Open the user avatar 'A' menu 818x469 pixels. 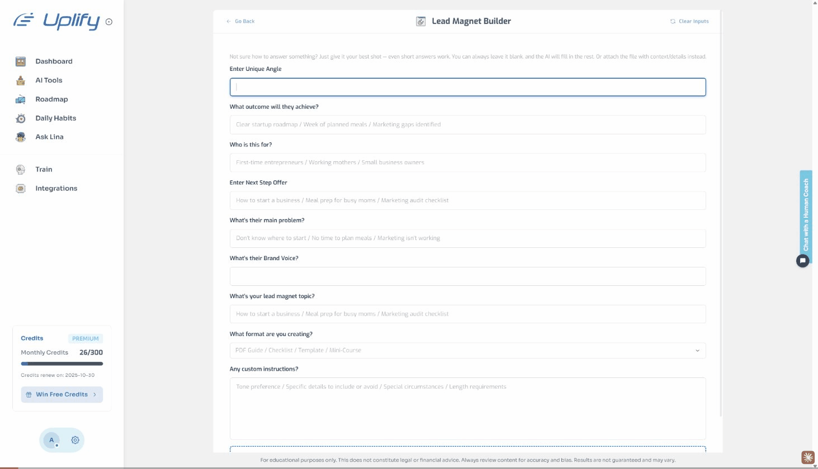pyautogui.click(x=51, y=440)
